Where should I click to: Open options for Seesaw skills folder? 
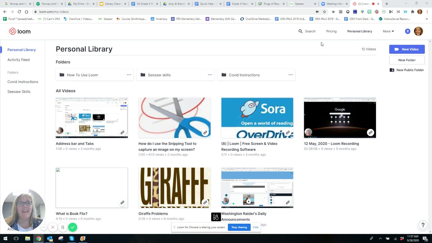[x=210, y=75]
